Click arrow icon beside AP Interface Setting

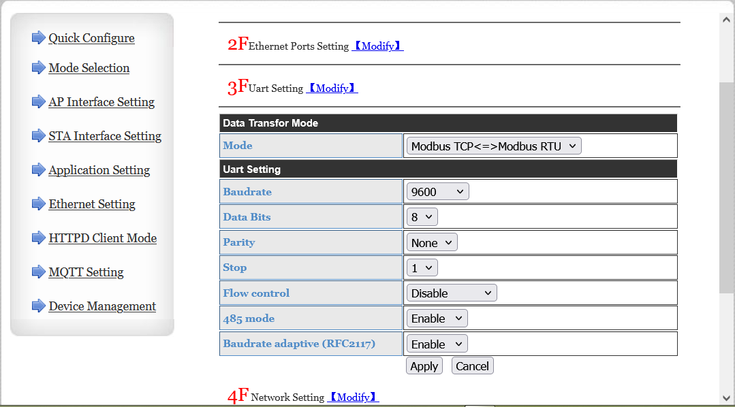pyautogui.click(x=38, y=102)
